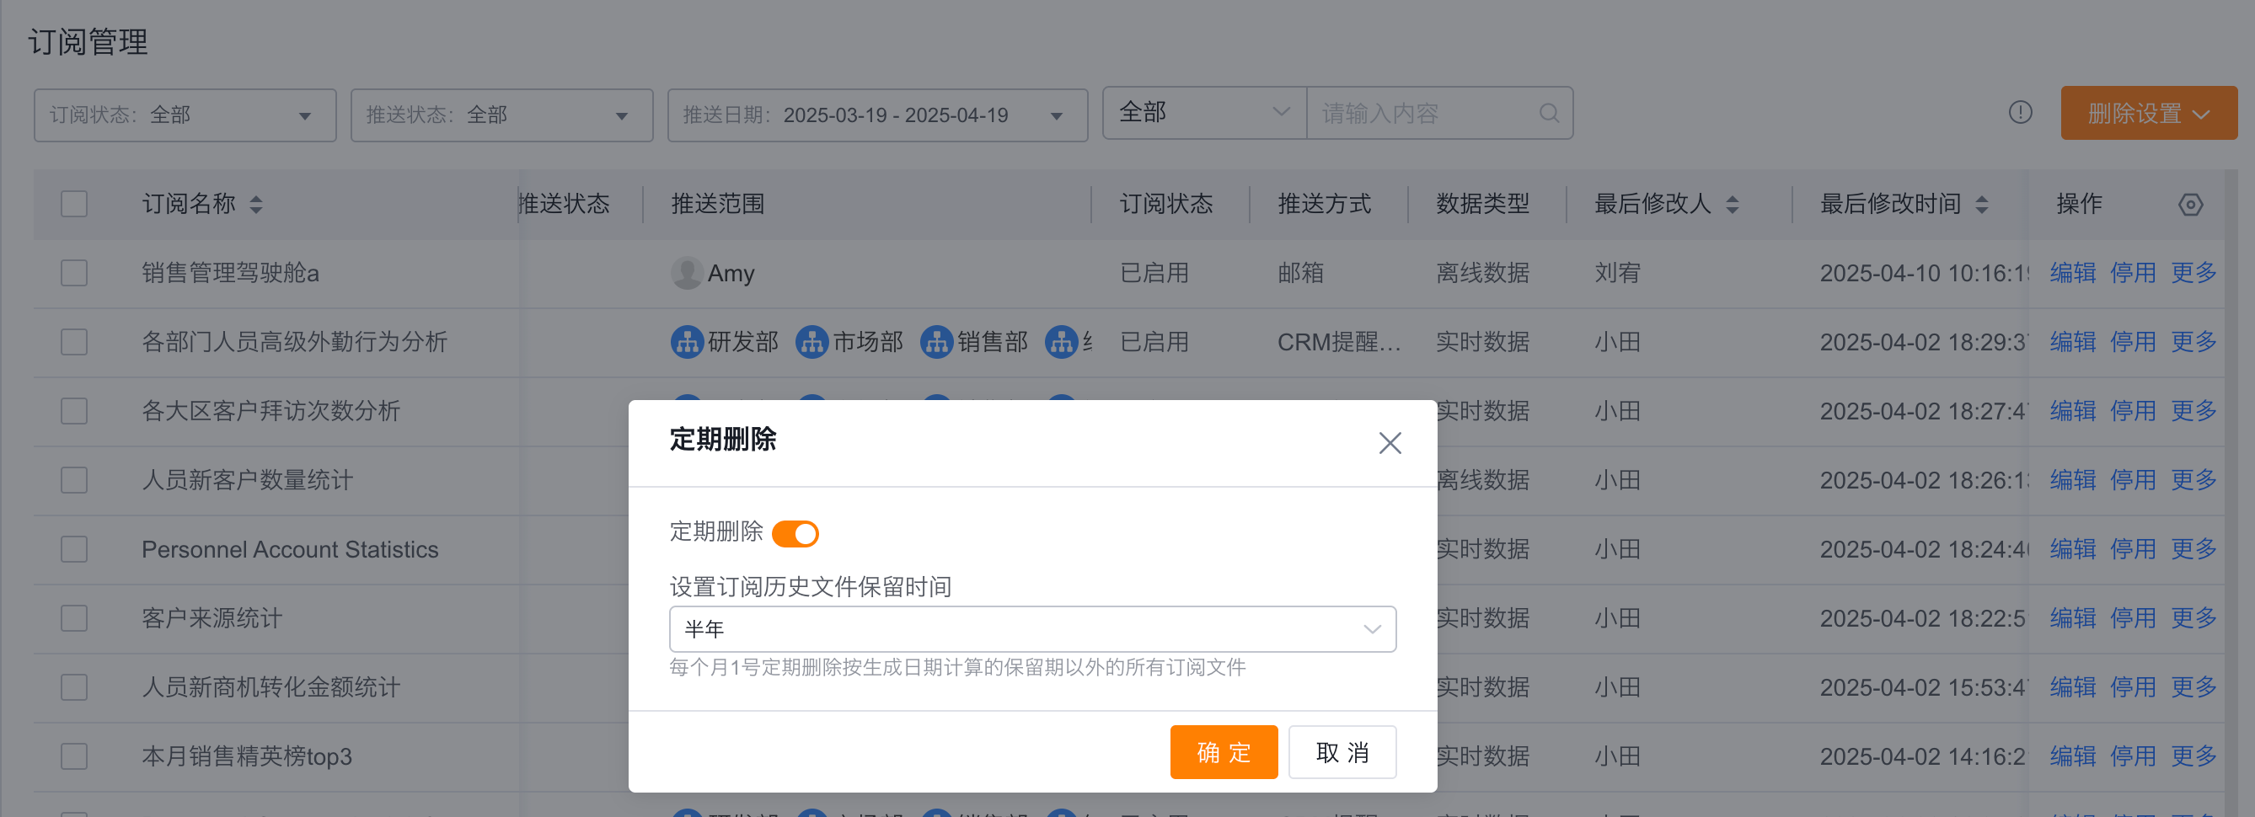Viewport: 2255px width, 817px height.
Task: Click 停用 for 各大区客户拜访次数分析
Action: point(2133,411)
